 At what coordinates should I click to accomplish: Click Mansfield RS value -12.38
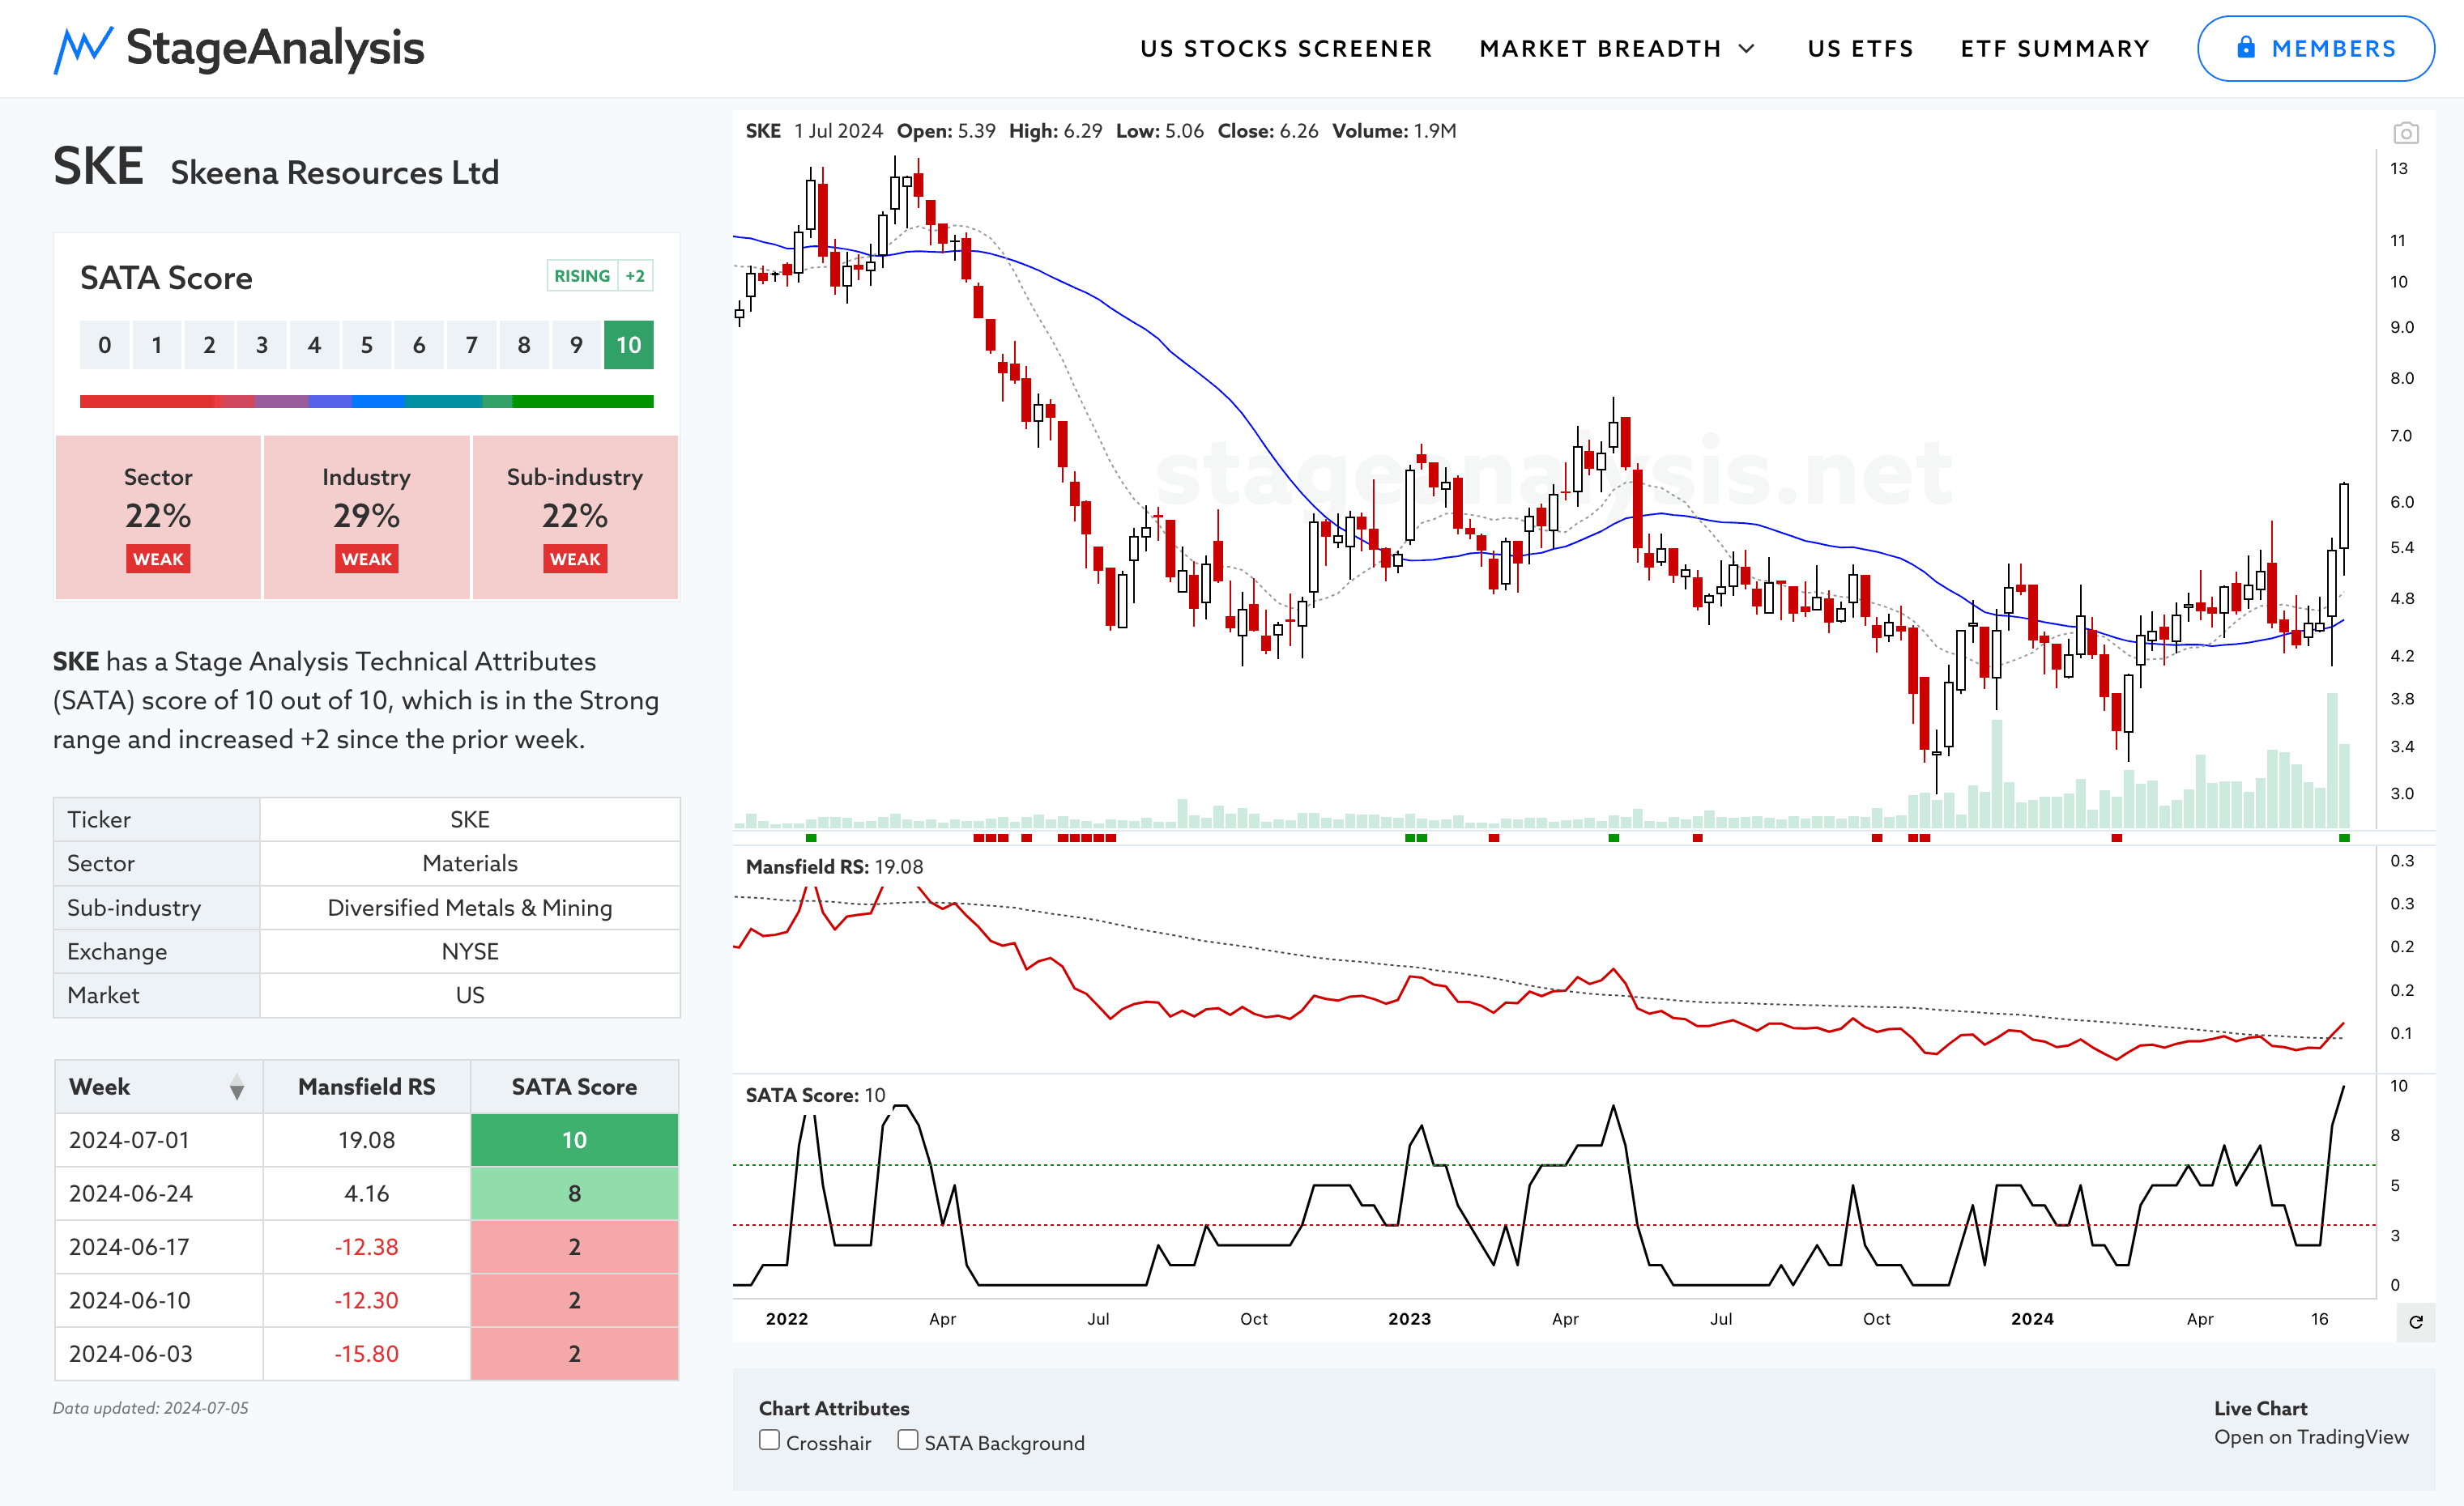pos(366,1246)
